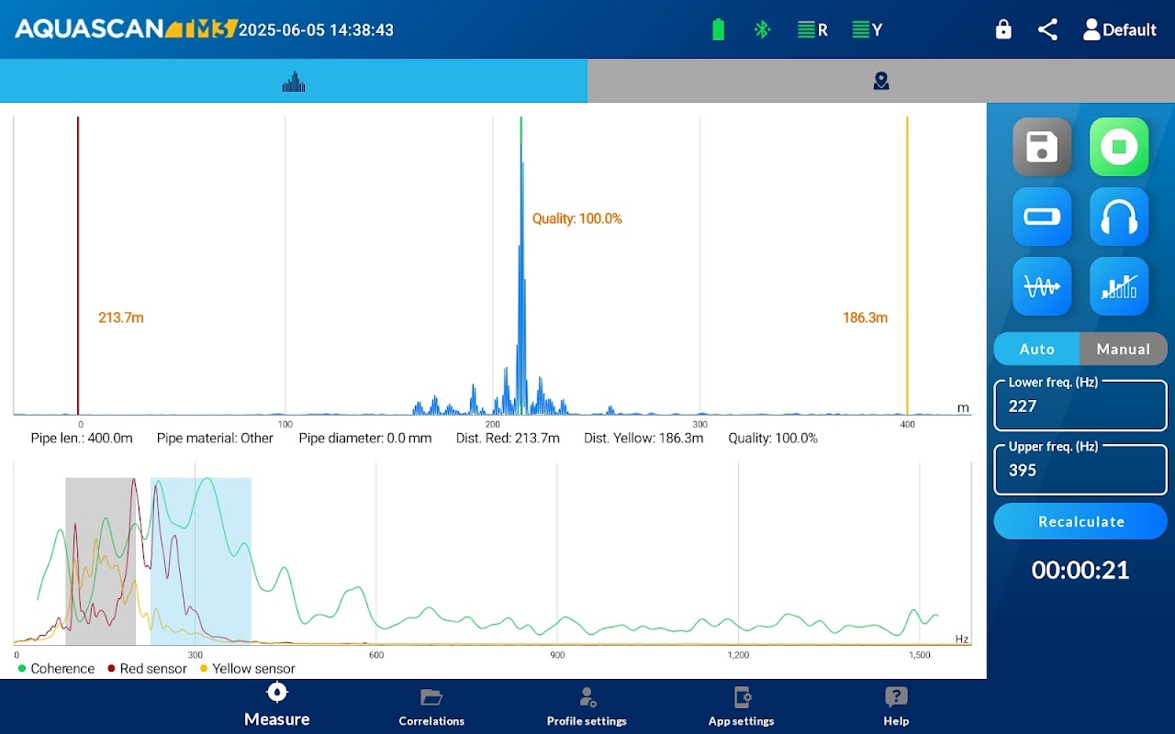The image size is (1175, 734).
Task: Tap the Bluetooth status icon
Action: tap(762, 29)
